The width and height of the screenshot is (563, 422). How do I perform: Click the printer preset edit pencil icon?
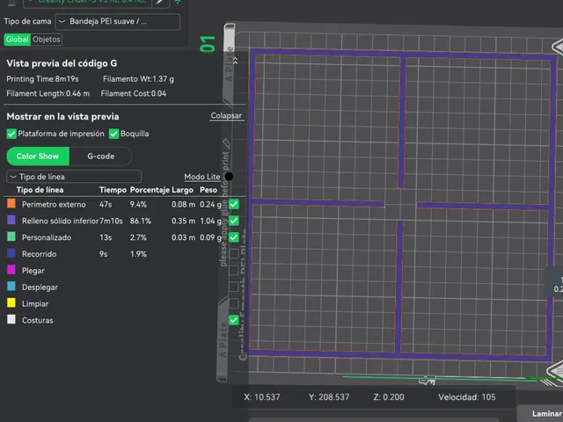[160, 2]
